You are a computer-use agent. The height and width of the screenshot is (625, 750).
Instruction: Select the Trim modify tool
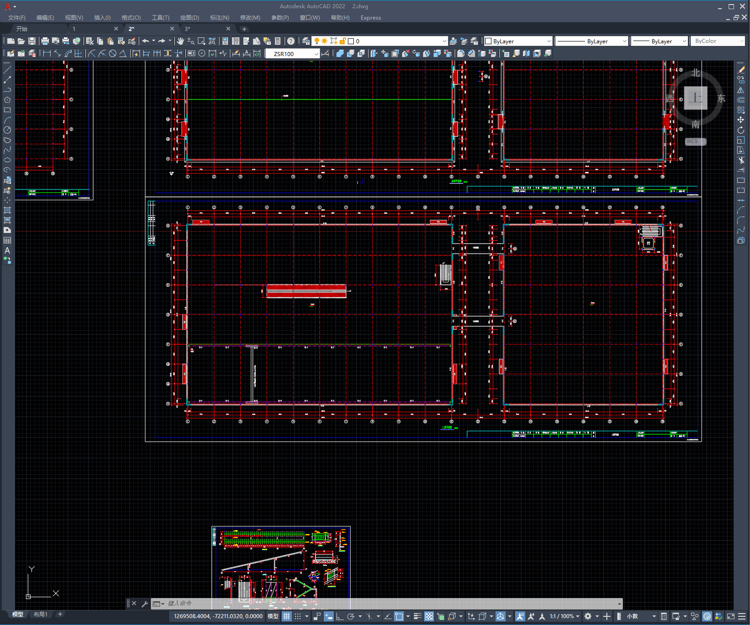point(741,160)
